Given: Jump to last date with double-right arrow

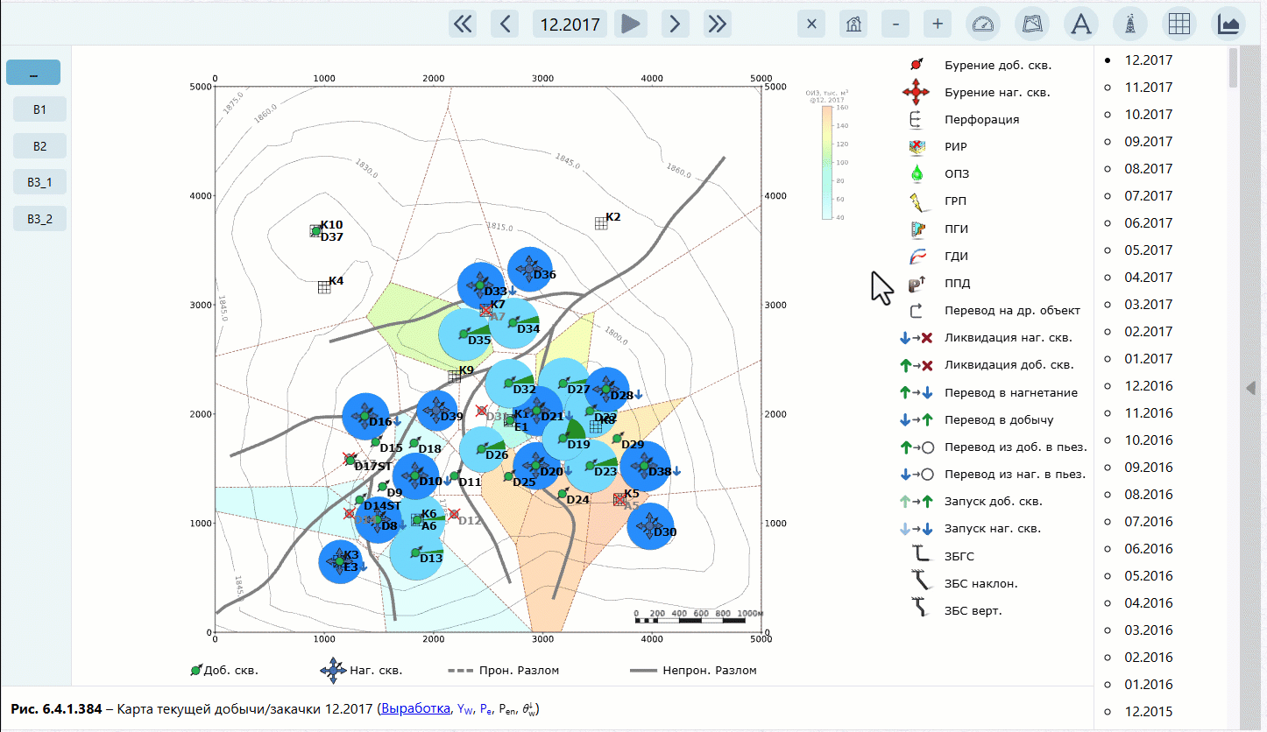Looking at the screenshot, I should [718, 24].
